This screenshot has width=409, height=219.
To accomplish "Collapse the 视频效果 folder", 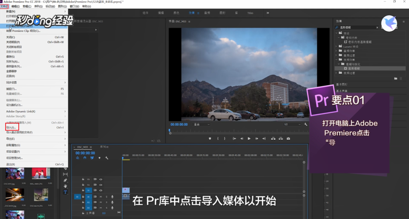I will click(336, 60).
